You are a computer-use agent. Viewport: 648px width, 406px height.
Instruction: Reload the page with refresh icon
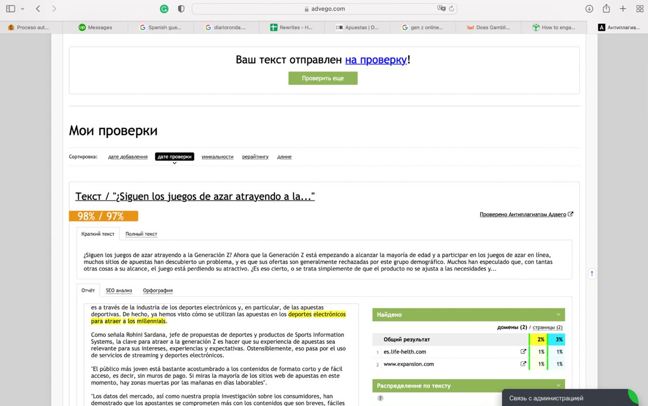[x=452, y=9]
